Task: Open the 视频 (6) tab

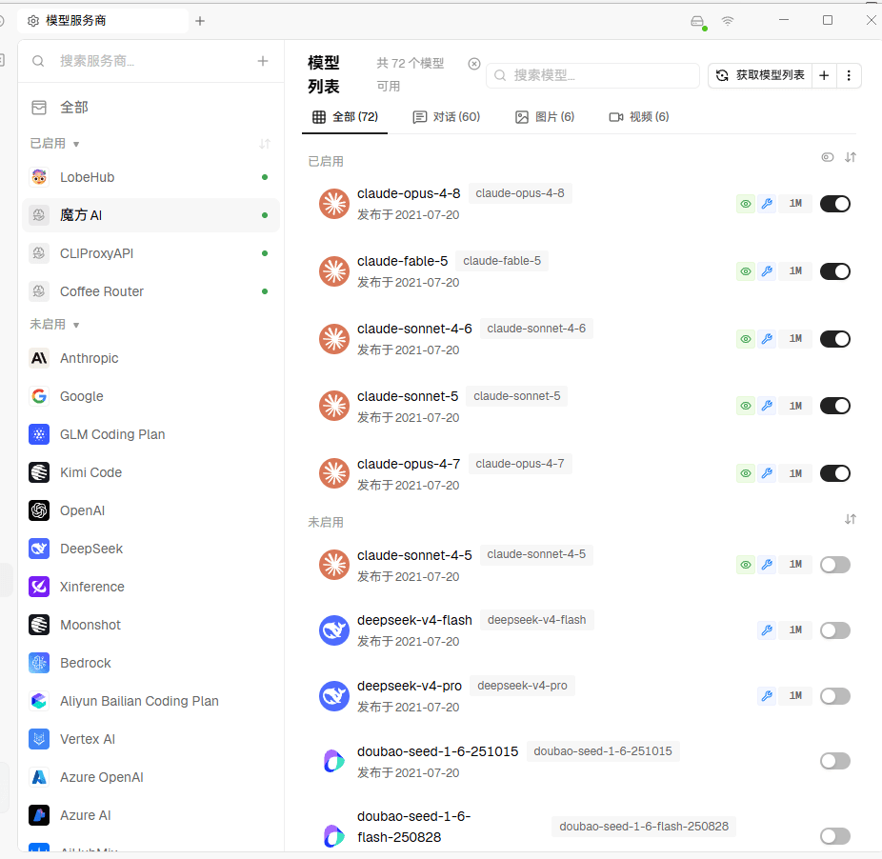Action: [x=639, y=117]
